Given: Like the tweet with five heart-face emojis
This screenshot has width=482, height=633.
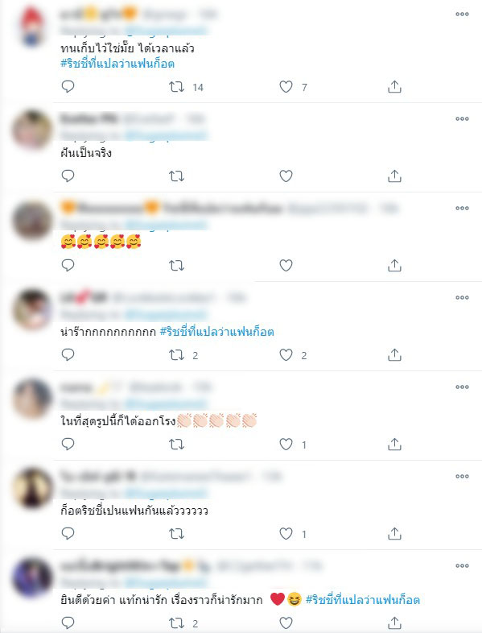Looking at the screenshot, I should (x=286, y=266).
